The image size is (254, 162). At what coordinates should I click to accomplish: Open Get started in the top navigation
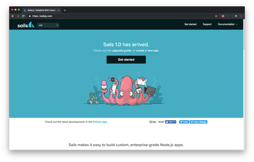click(x=190, y=24)
